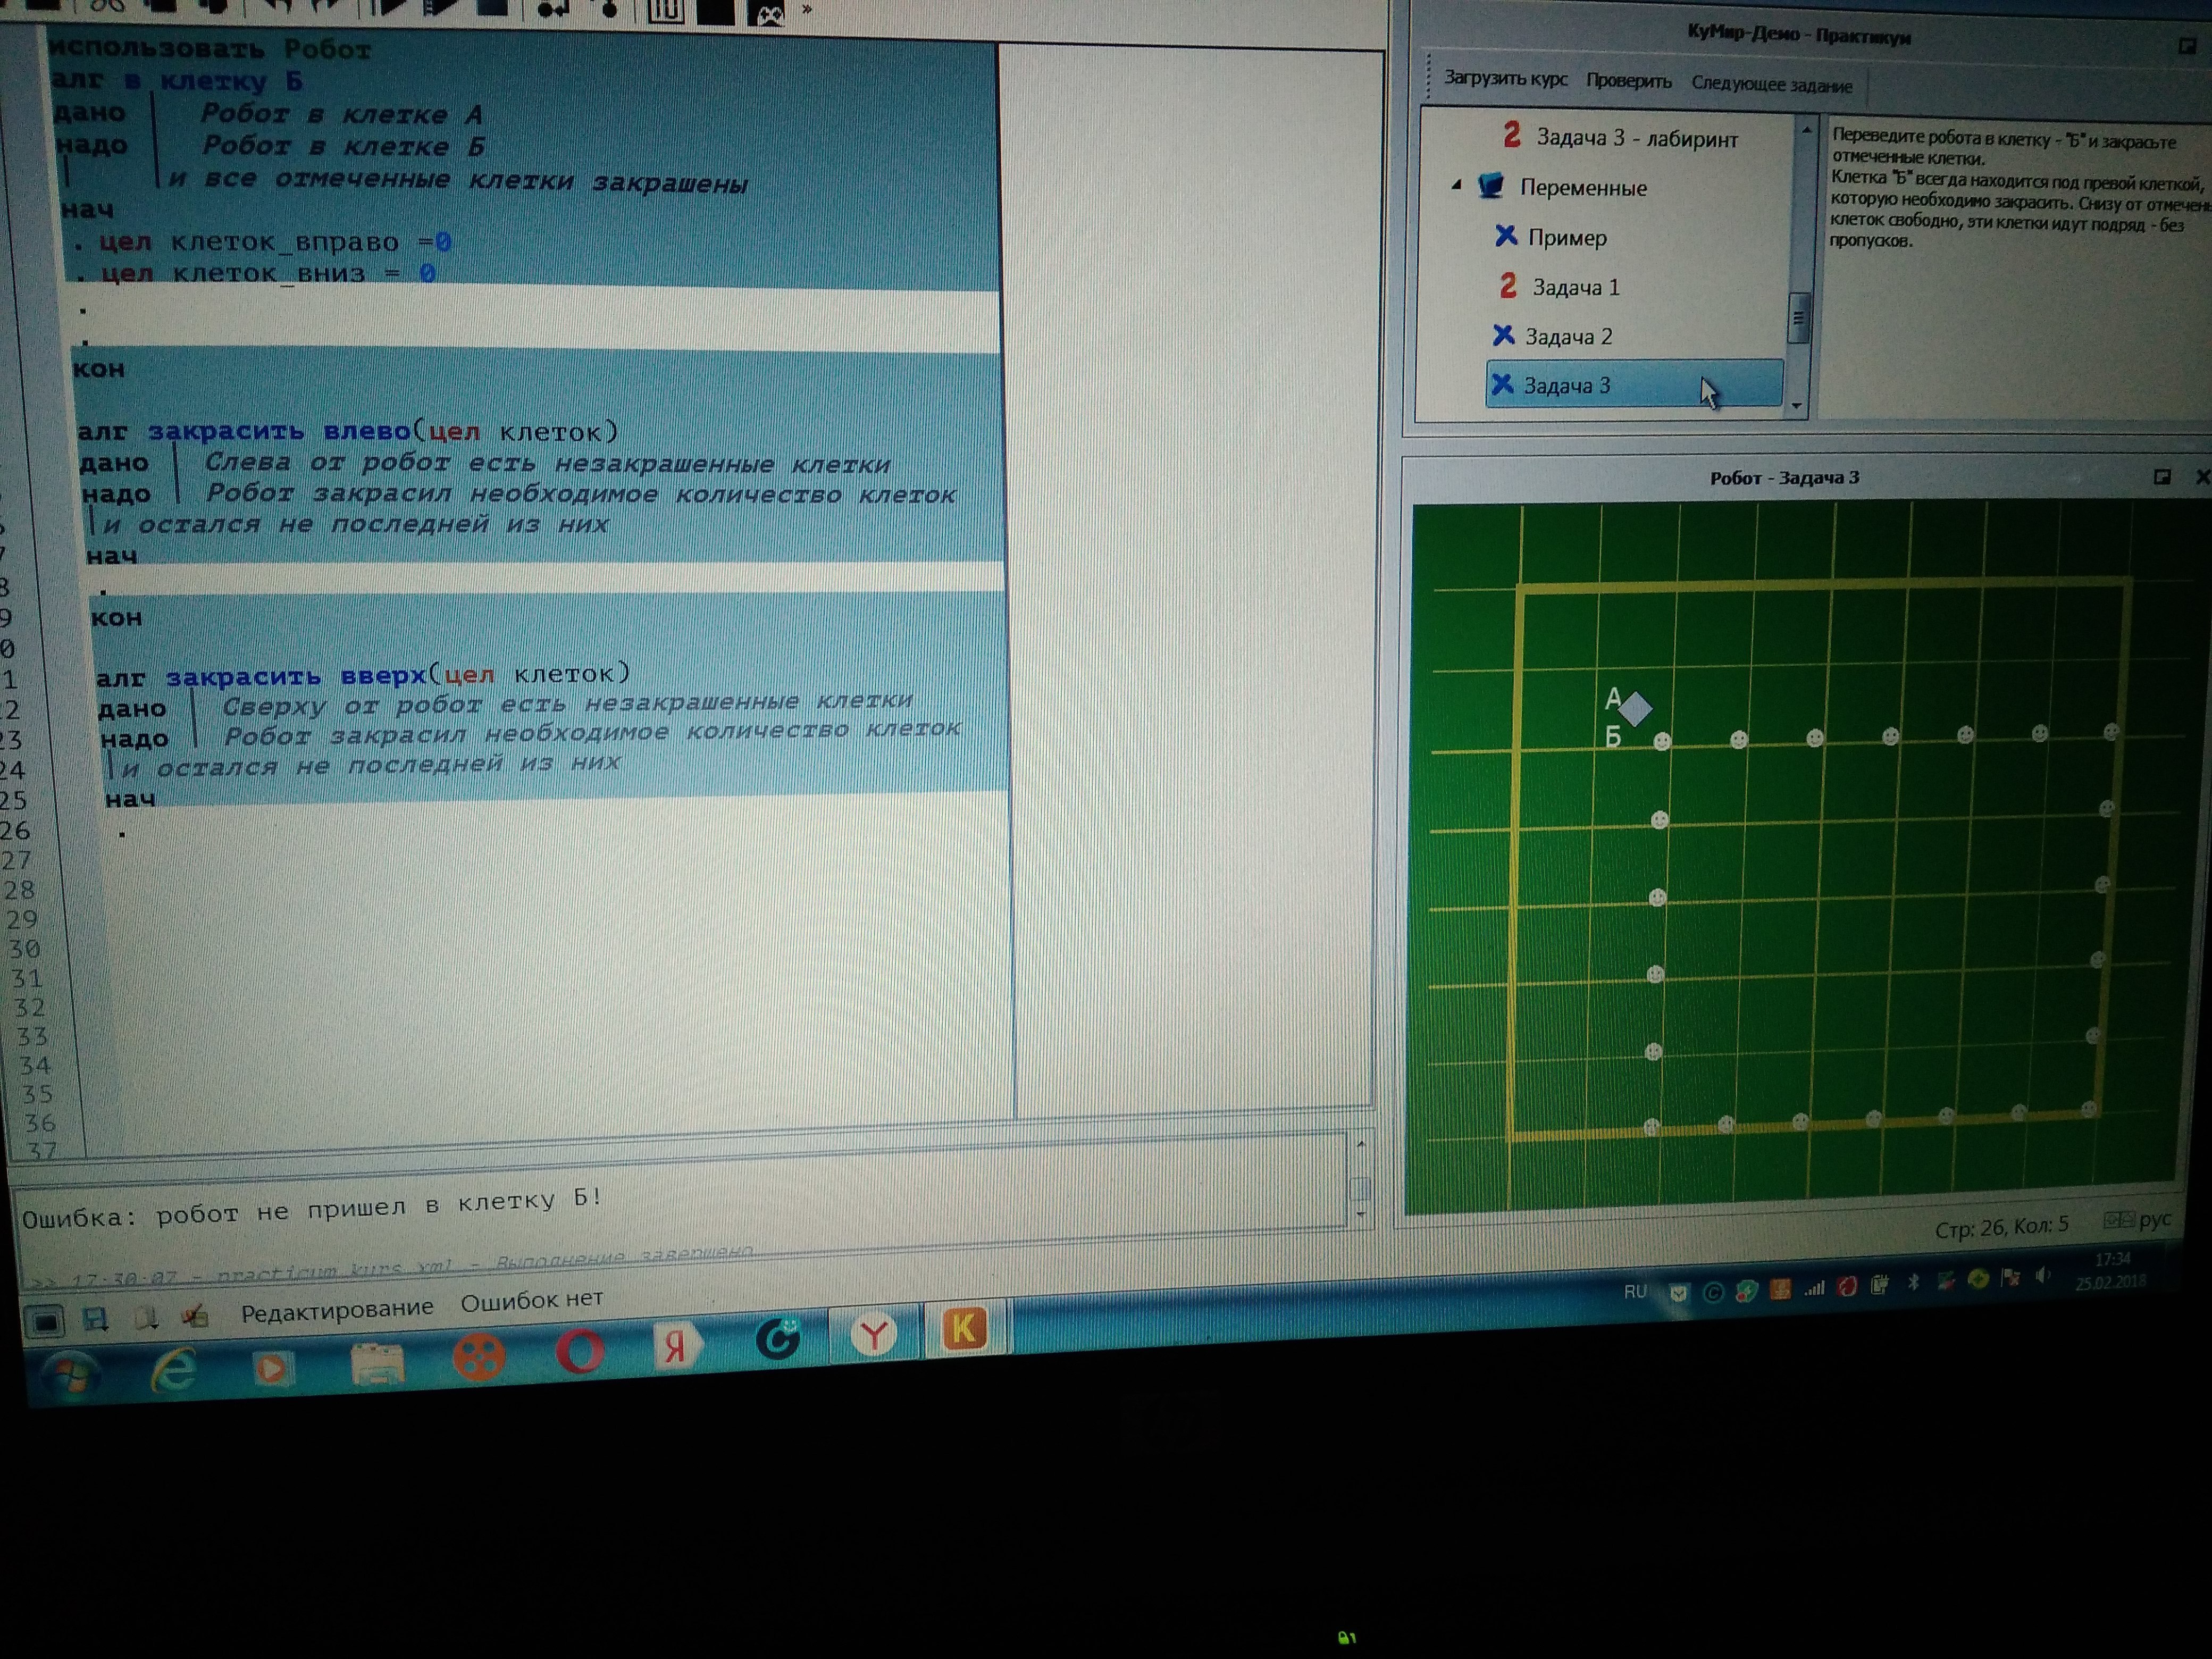Click the console window icon in the status bar
Viewport: 2212px width, 1659px height.
tap(44, 1322)
